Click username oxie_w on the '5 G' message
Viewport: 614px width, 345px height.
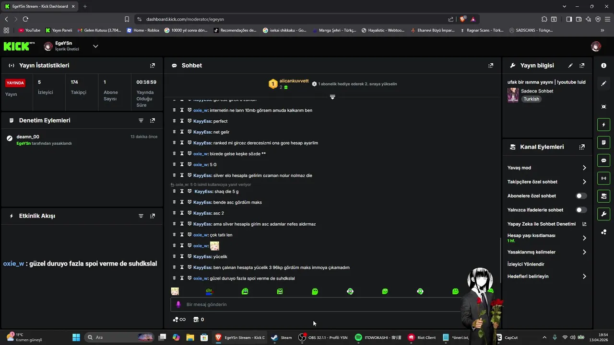pyautogui.click(x=200, y=165)
